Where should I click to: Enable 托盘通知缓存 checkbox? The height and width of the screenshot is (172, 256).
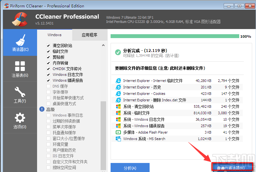[48, 133]
